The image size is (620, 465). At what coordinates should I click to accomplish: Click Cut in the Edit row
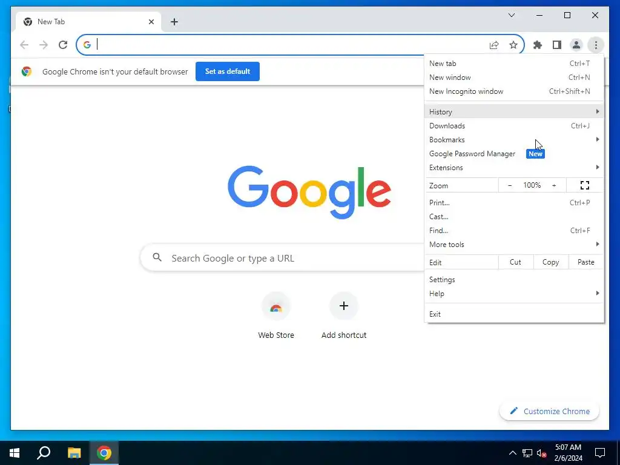[515, 262]
